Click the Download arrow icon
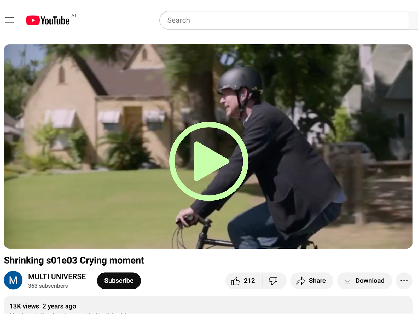Viewport: 418px width, 323px height. tap(347, 281)
